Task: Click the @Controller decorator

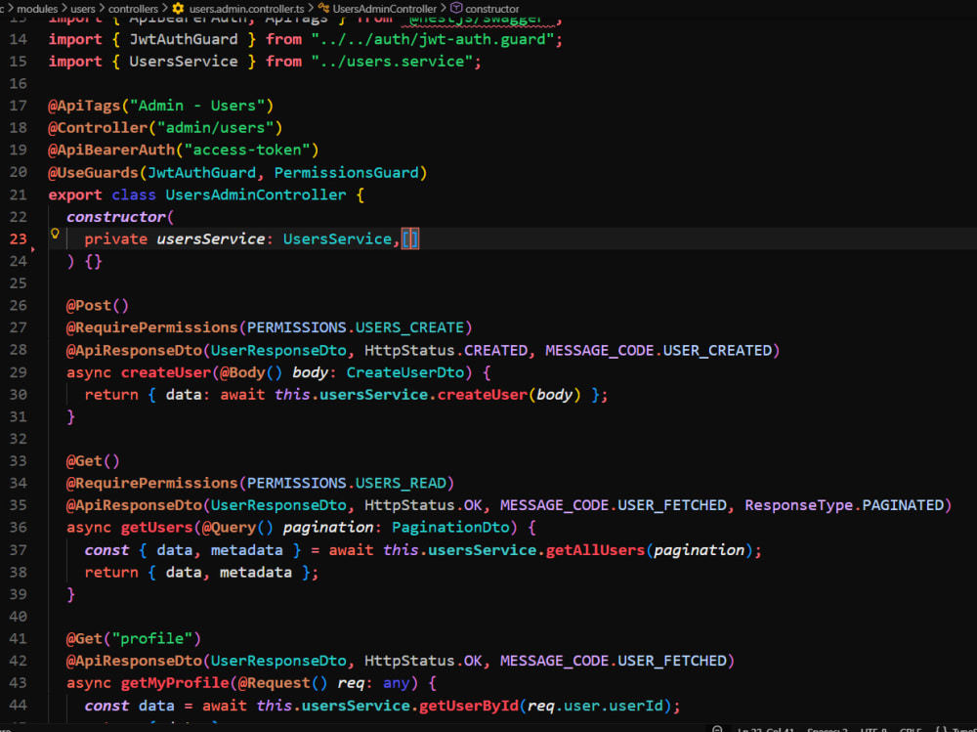Action: (x=98, y=128)
